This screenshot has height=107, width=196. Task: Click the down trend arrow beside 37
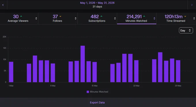point(60,16)
